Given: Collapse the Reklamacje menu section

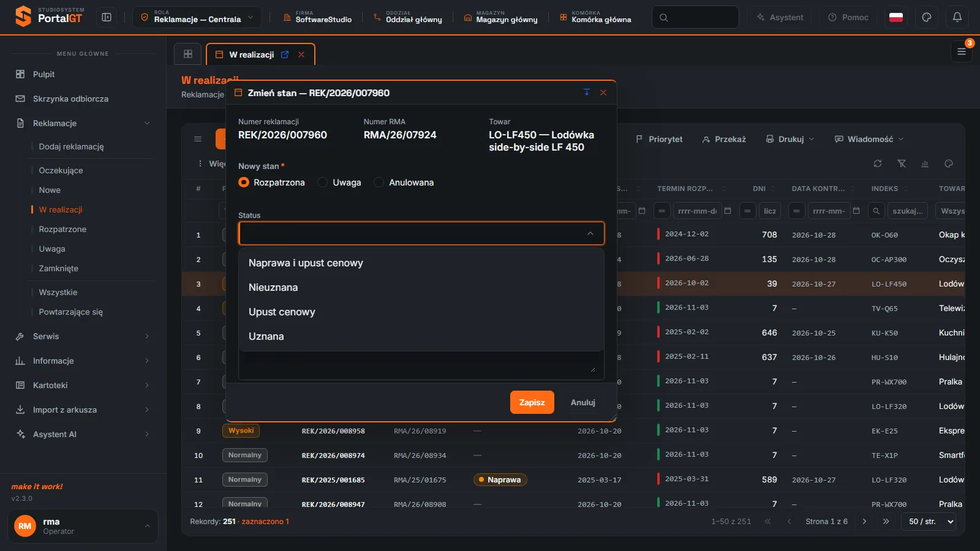Looking at the screenshot, I should click(x=83, y=123).
